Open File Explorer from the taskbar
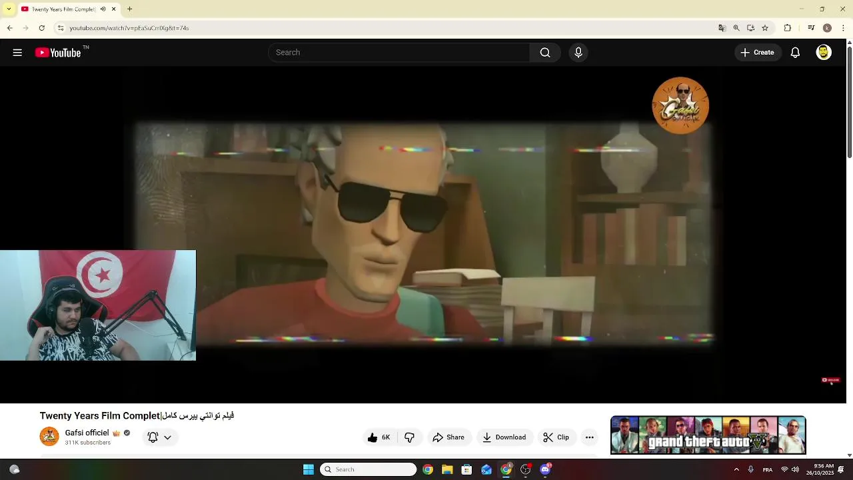The height and width of the screenshot is (480, 853). point(447,469)
